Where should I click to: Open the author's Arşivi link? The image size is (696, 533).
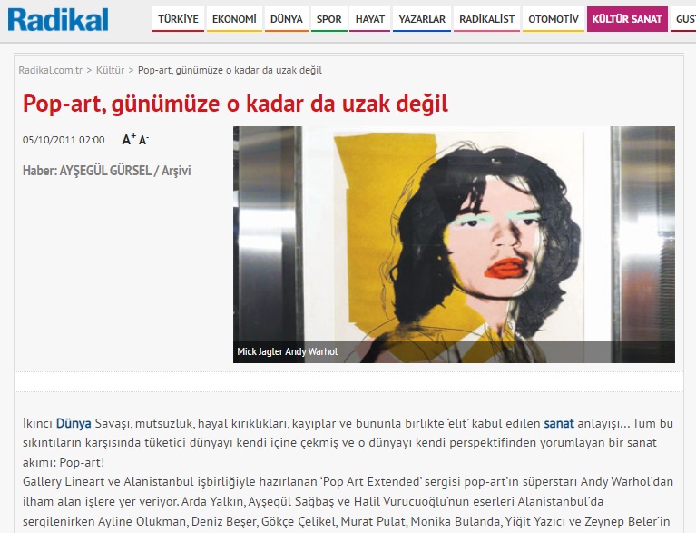[x=175, y=171]
